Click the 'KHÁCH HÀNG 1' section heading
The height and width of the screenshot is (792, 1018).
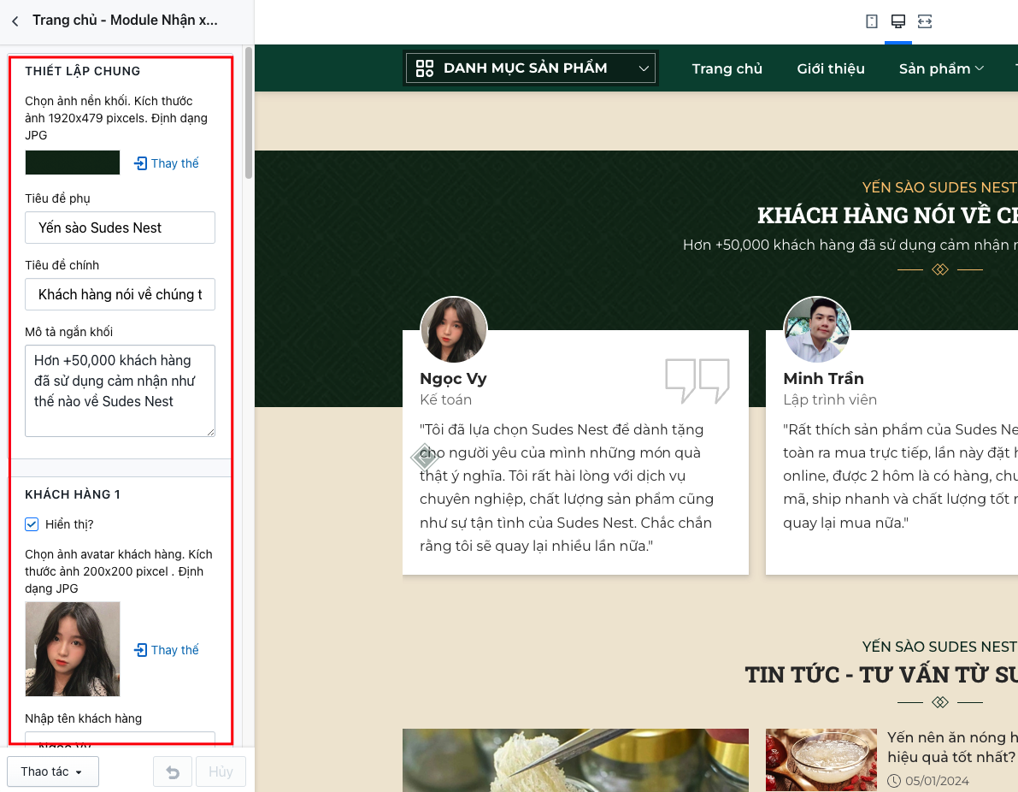point(73,494)
